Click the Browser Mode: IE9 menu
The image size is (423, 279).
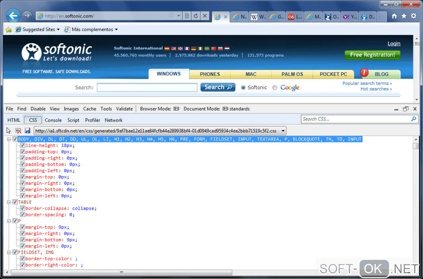click(x=160, y=109)
